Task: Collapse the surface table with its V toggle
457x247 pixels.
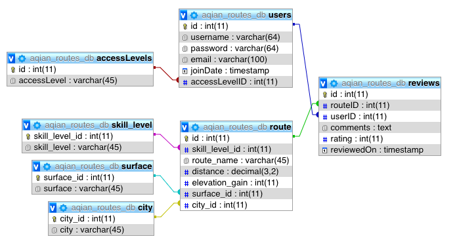Action: click(x=36, y=166)
